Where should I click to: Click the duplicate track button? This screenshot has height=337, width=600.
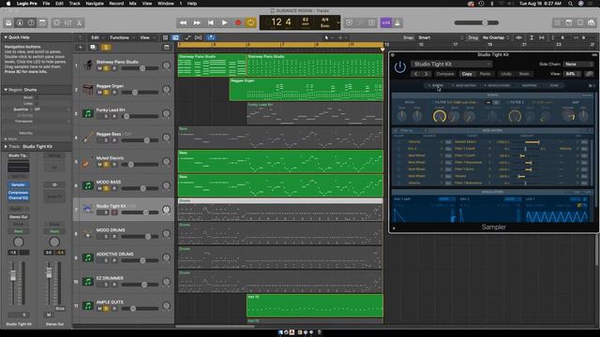(93, 48)
